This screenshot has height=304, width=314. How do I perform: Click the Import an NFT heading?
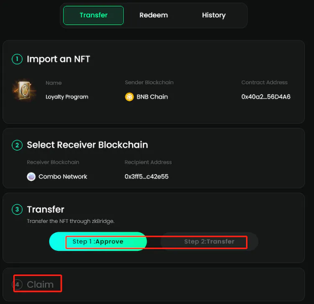coord(58,59)
